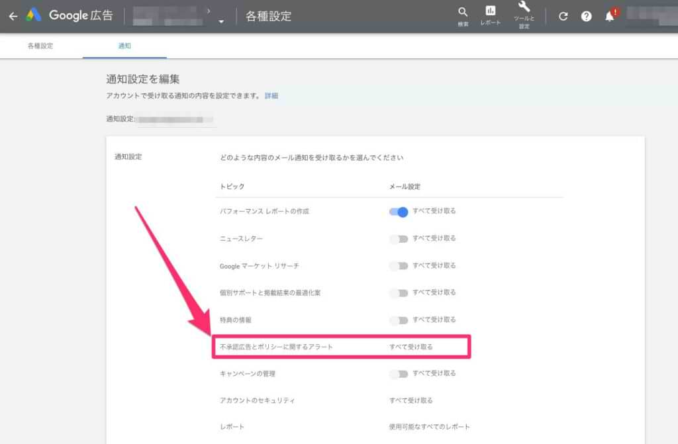Open the help question mark icon

586,17
